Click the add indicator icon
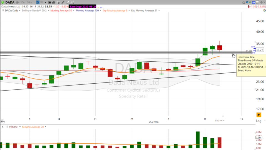 [58, 2]
